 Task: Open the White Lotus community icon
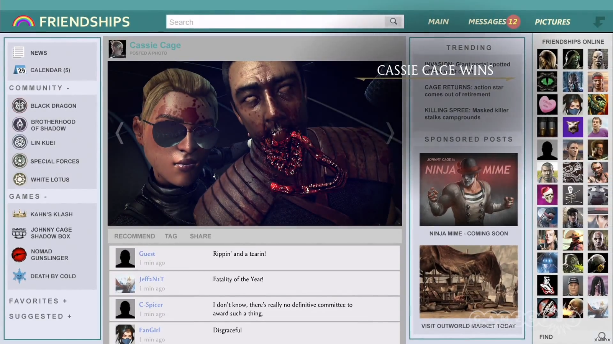(x=20, y=179)
